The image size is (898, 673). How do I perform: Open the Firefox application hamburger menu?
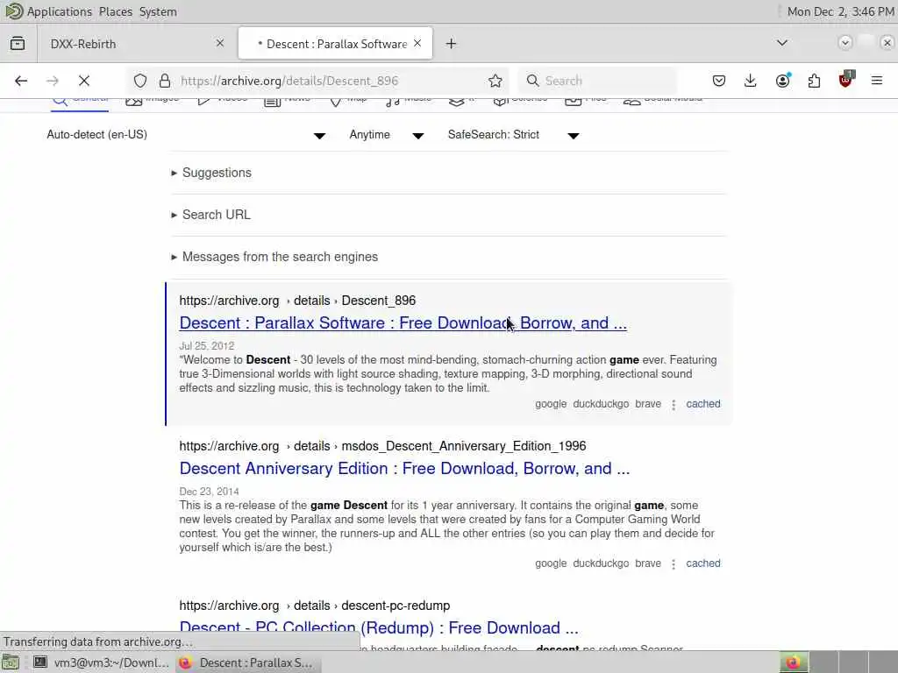pyautogui.click(x=877, y=81)
